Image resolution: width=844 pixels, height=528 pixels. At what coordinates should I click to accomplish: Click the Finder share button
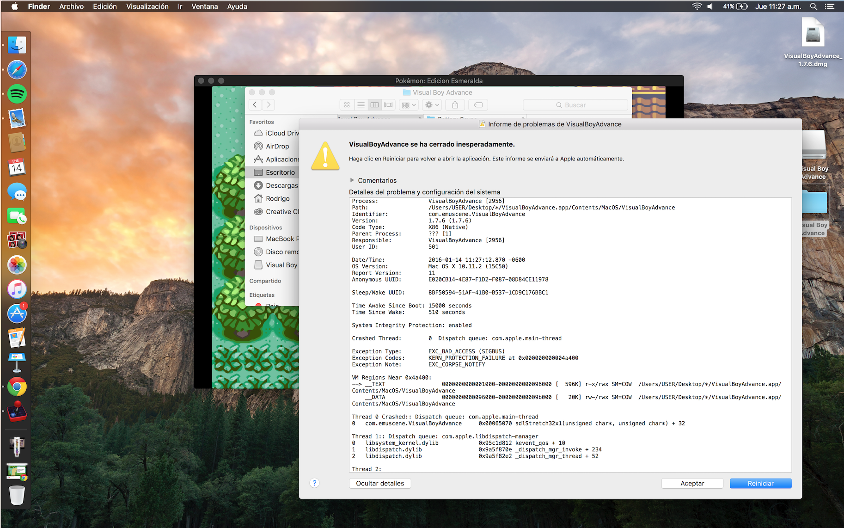tap(455, 105)
